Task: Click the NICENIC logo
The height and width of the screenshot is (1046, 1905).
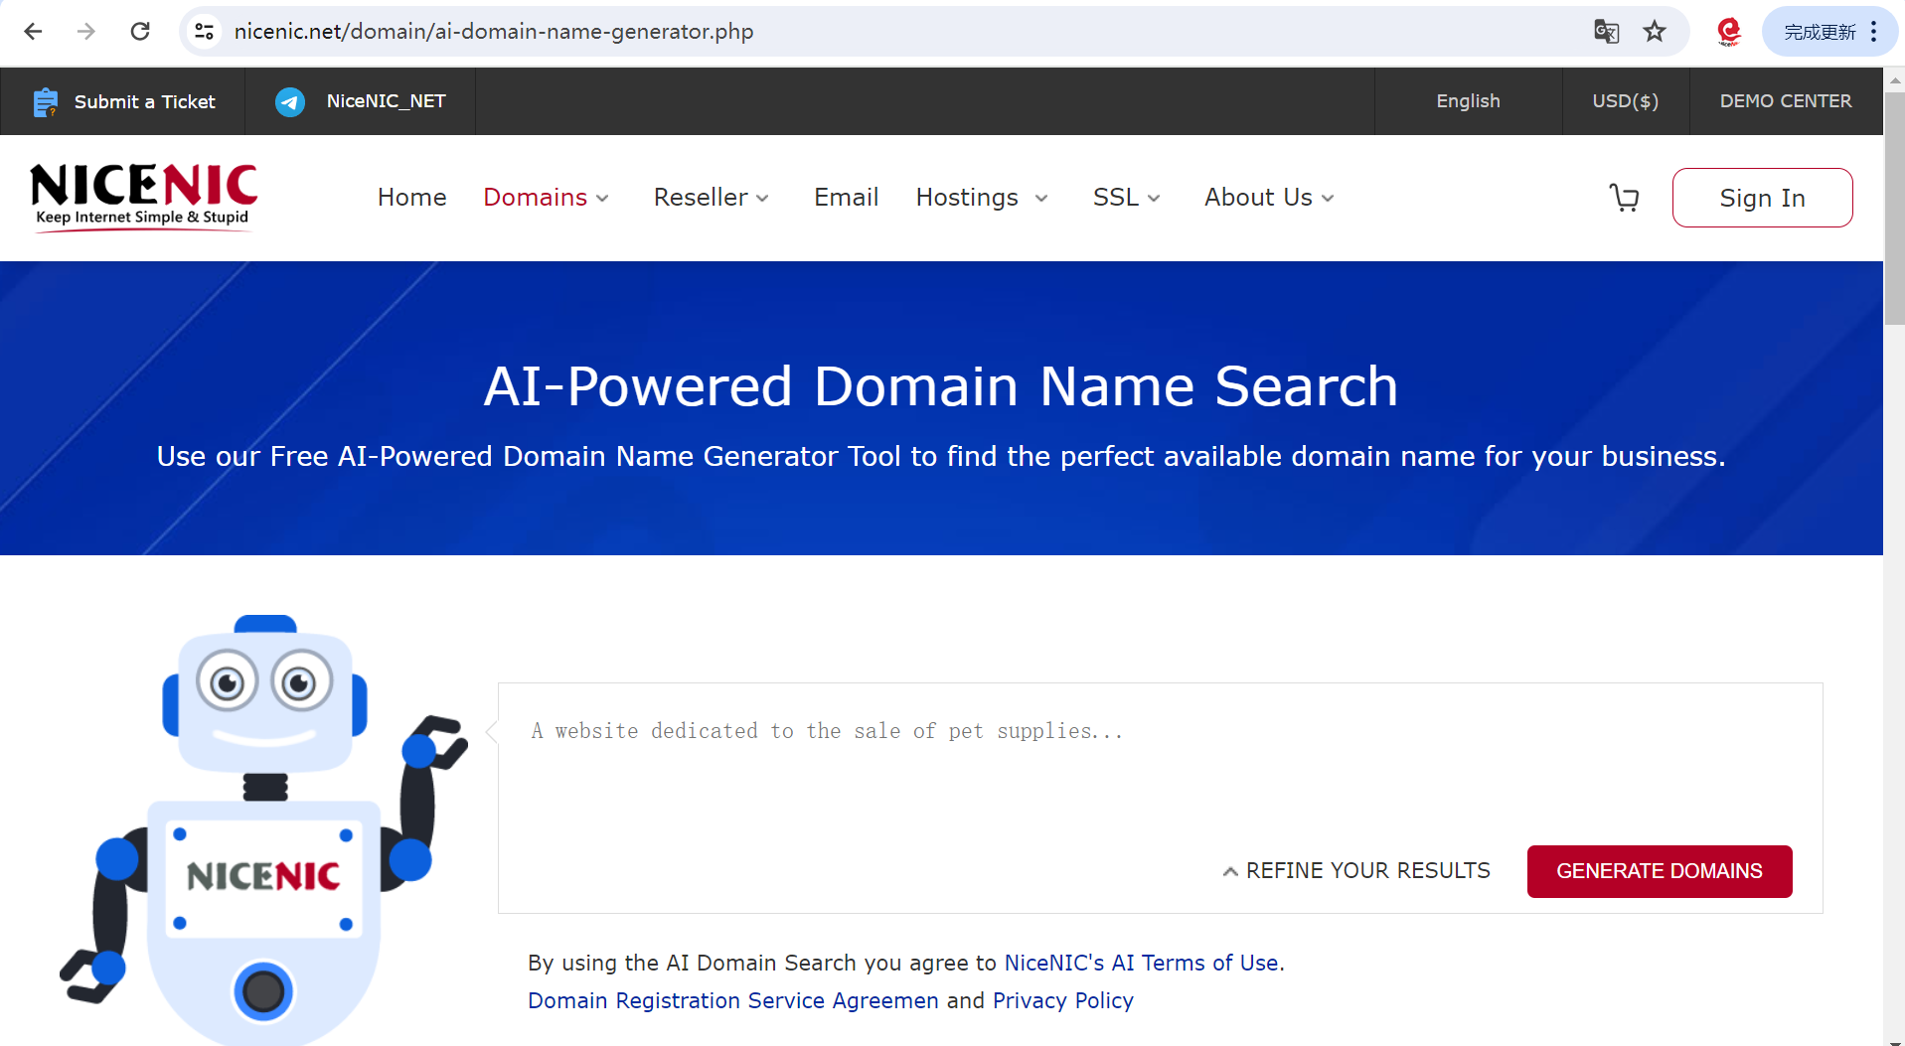Action: coord(142,196)
